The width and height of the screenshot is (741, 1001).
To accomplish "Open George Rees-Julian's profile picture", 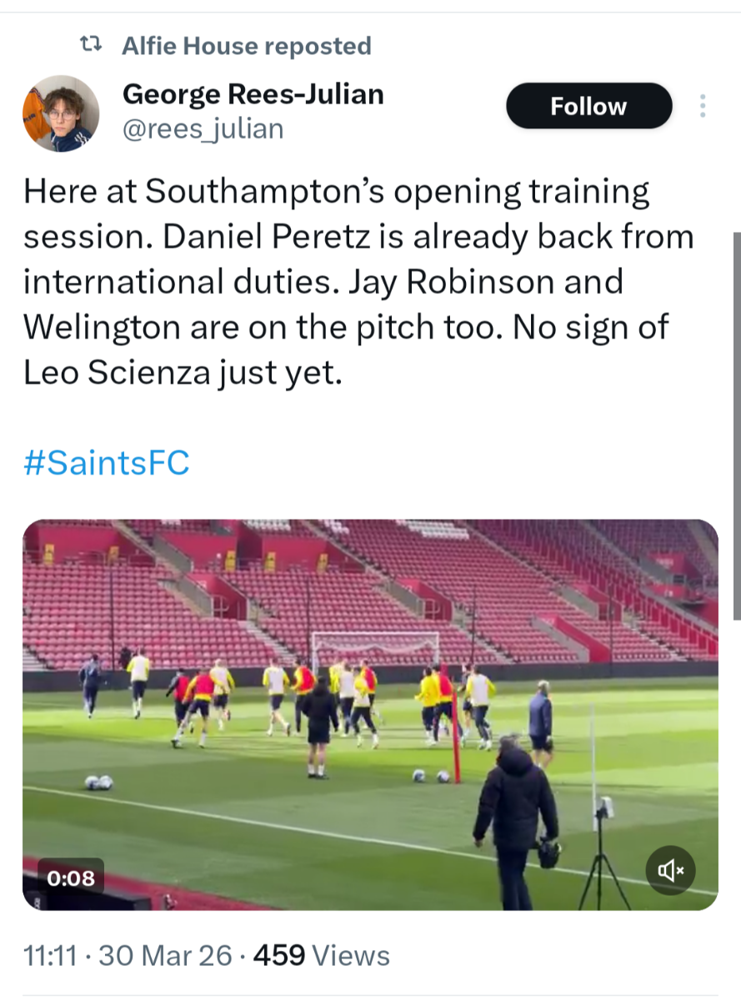I will pos(61,113).
